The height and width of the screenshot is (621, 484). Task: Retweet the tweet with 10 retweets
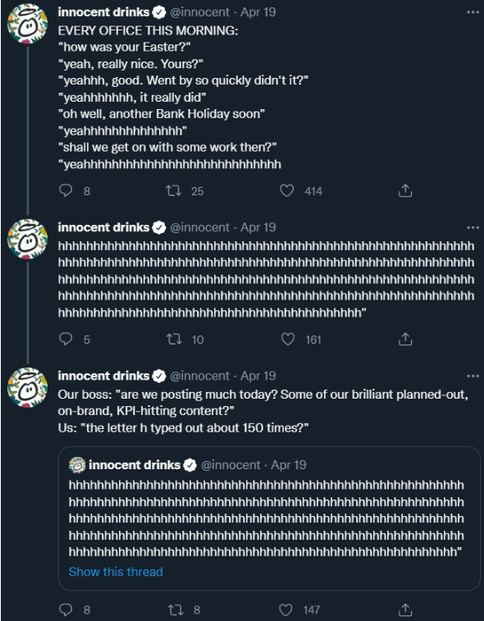[174, 340]
